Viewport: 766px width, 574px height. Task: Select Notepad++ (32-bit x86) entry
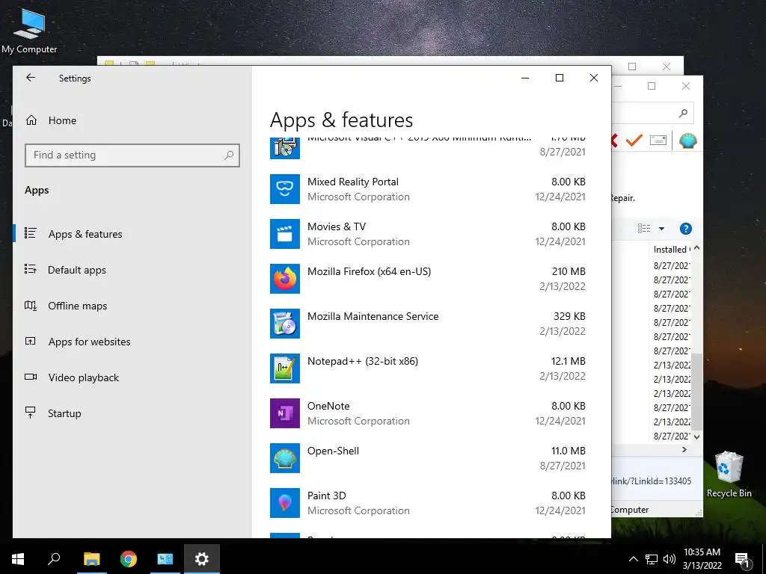coord(363,361)
